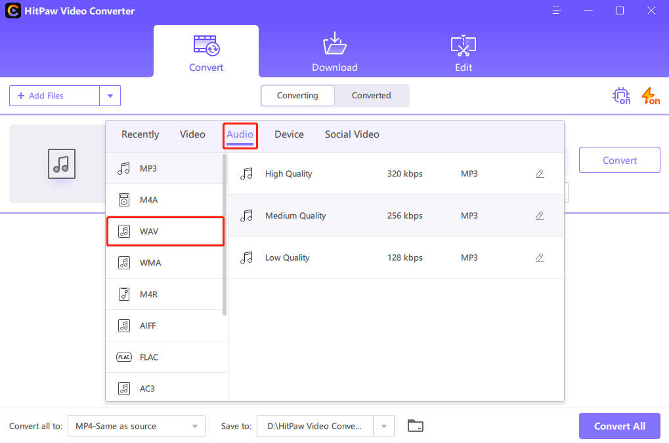Toggle hardware acceleration chip icon
The image size is (669, 443).
621,96
